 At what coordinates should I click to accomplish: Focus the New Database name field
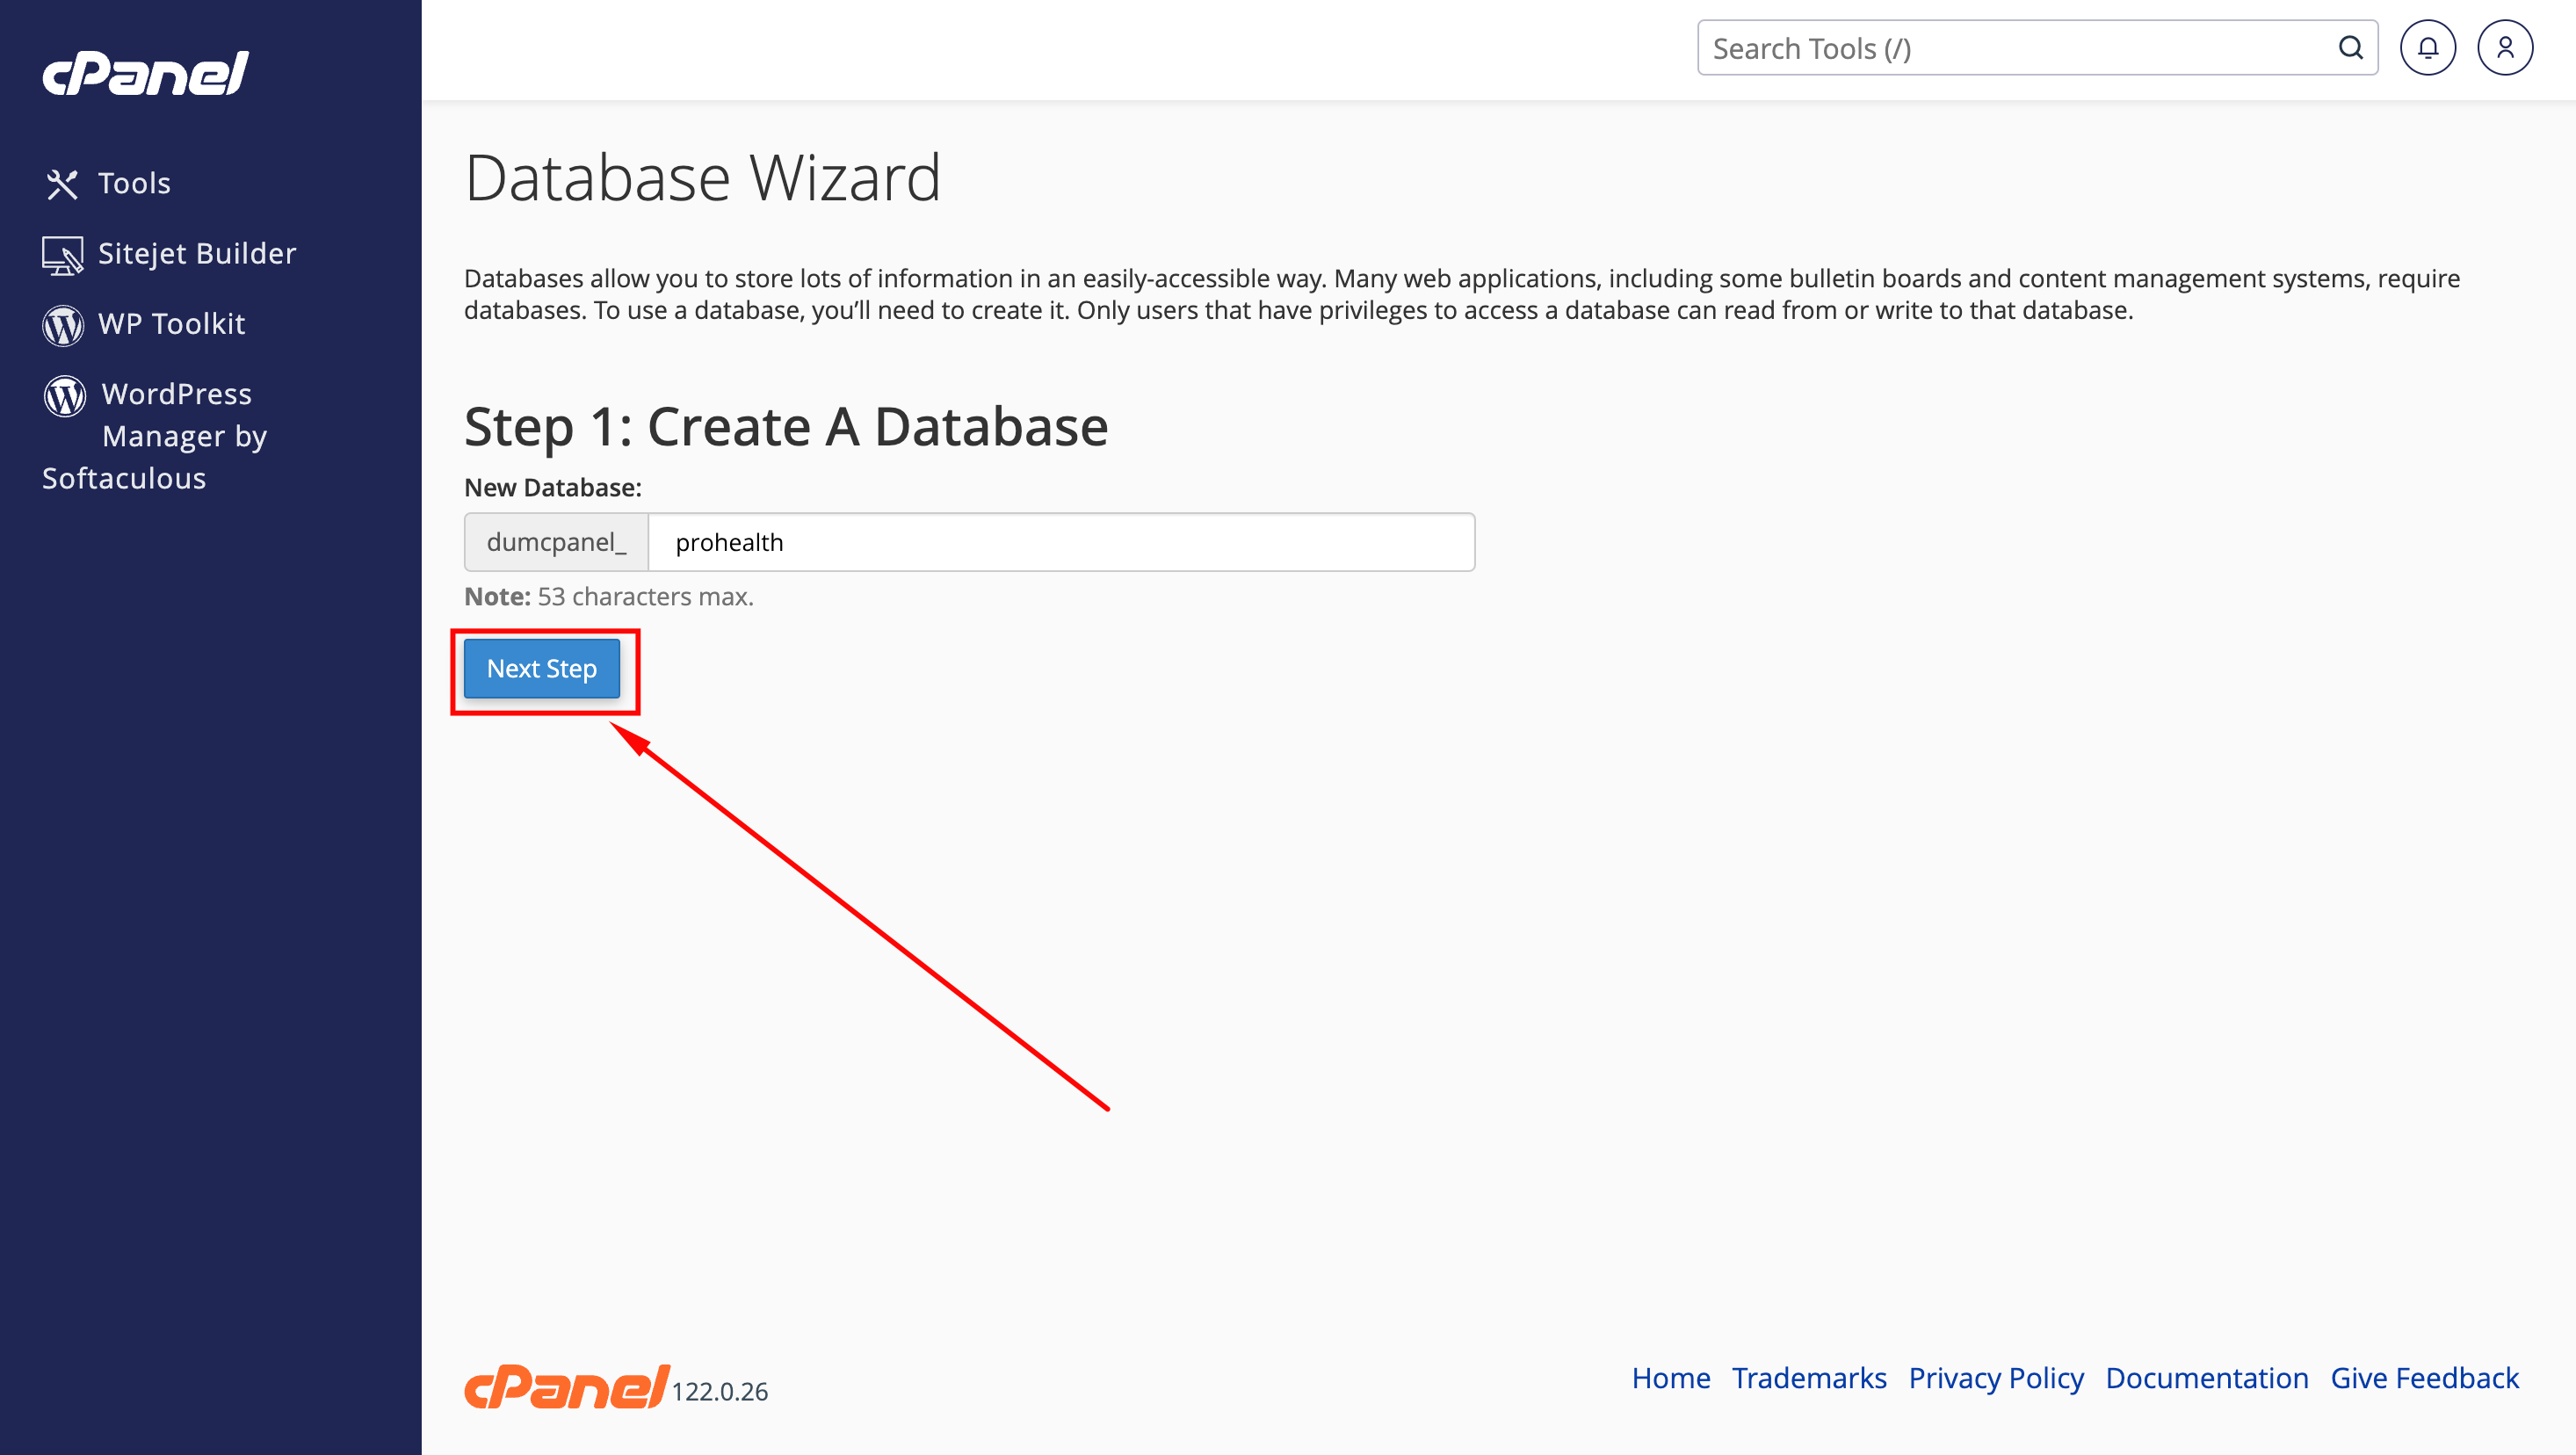click(x=1061, y=542)
